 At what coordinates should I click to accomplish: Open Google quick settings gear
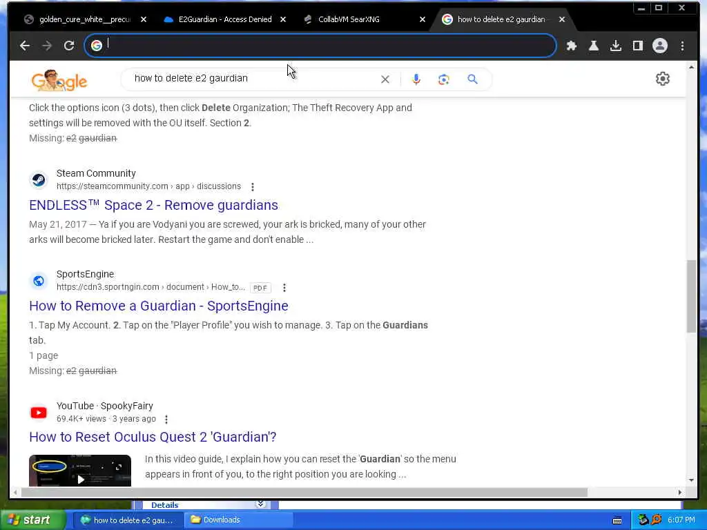[x=662, y=79]
